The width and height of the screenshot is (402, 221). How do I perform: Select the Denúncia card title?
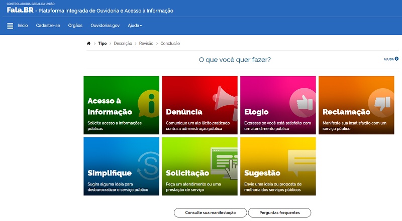coord(184,112)
